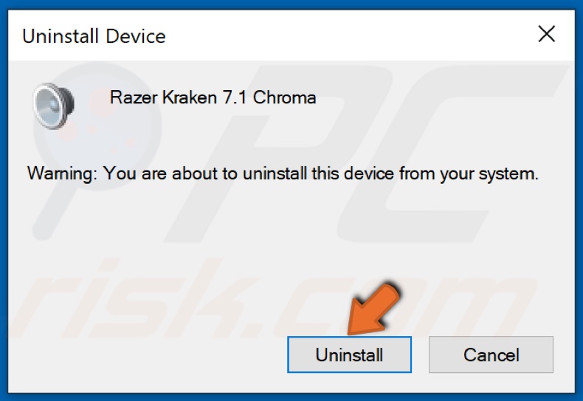The width and height of the screenshot is (583, 401).
Task: Click the uninstall warning message text
Action: [283, 174]
